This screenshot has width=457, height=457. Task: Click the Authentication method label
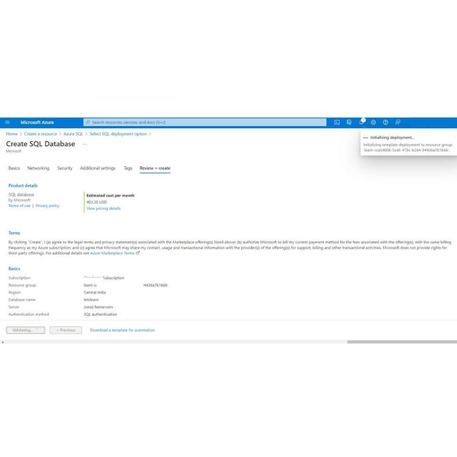click(28, 314)
